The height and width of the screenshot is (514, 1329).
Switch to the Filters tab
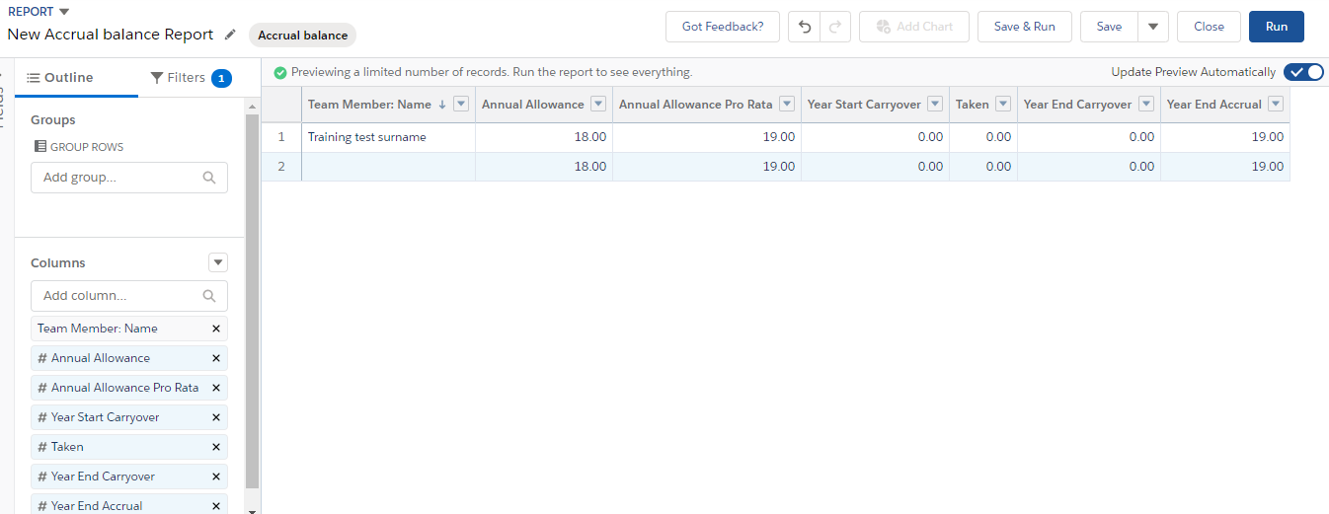pyautogui.click(x=190, y=78)
